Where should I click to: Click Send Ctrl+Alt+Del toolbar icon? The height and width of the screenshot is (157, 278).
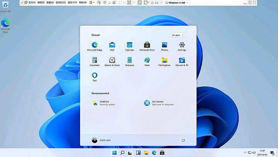tap(99, 3)
